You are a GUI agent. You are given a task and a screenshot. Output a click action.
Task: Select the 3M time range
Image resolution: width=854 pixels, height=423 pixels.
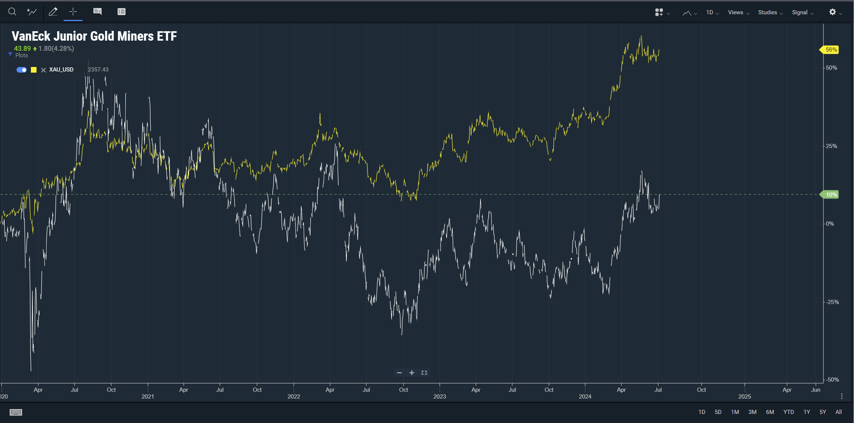[x=752, y=412]
